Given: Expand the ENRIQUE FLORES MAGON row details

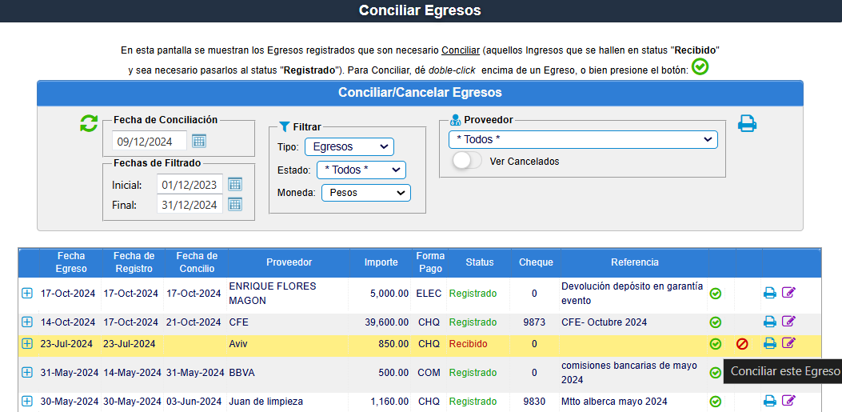Looking at the screenshot, I should (x=27, y=294).
